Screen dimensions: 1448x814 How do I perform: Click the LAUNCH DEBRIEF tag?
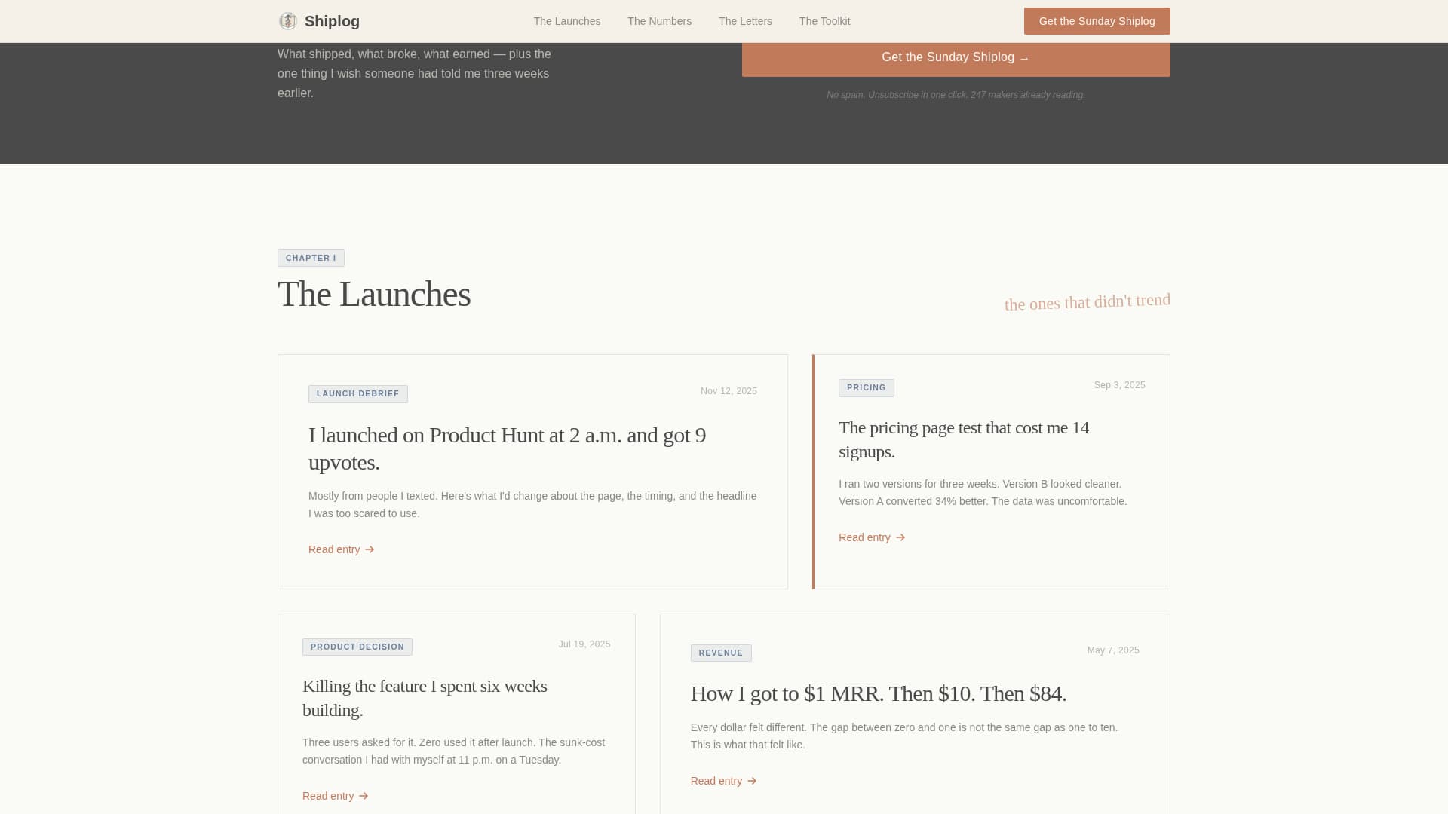[358, 394]
